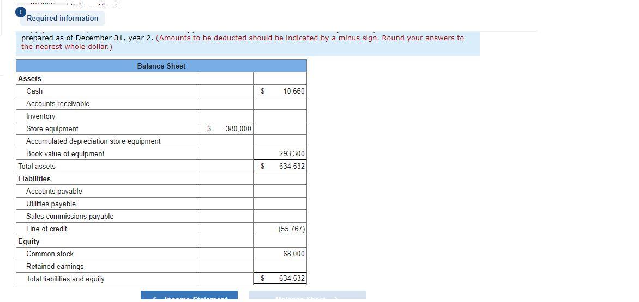Select Common stock field showing 68,000
639x302 pixels.
pyautogui.click(x=280, y=254)
